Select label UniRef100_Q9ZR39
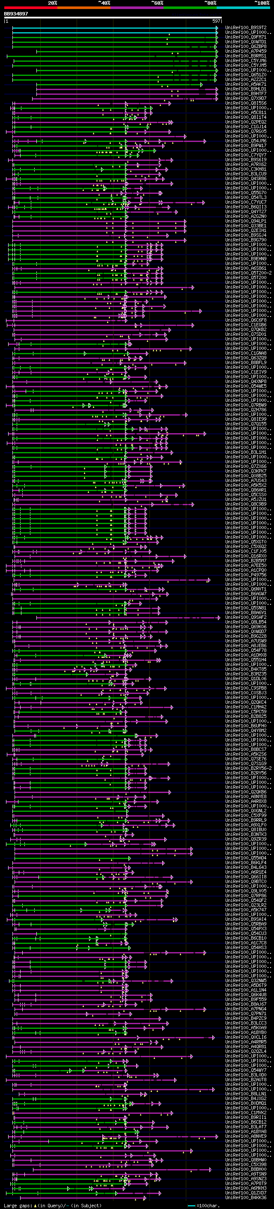This screenshot has height=1209, width=274. click(246, 839)
